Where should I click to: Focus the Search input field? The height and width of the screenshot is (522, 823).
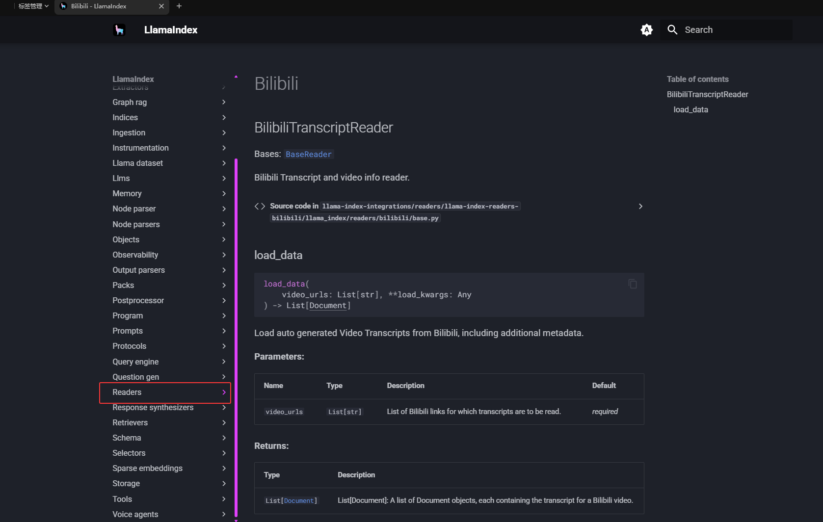(726, 30)
